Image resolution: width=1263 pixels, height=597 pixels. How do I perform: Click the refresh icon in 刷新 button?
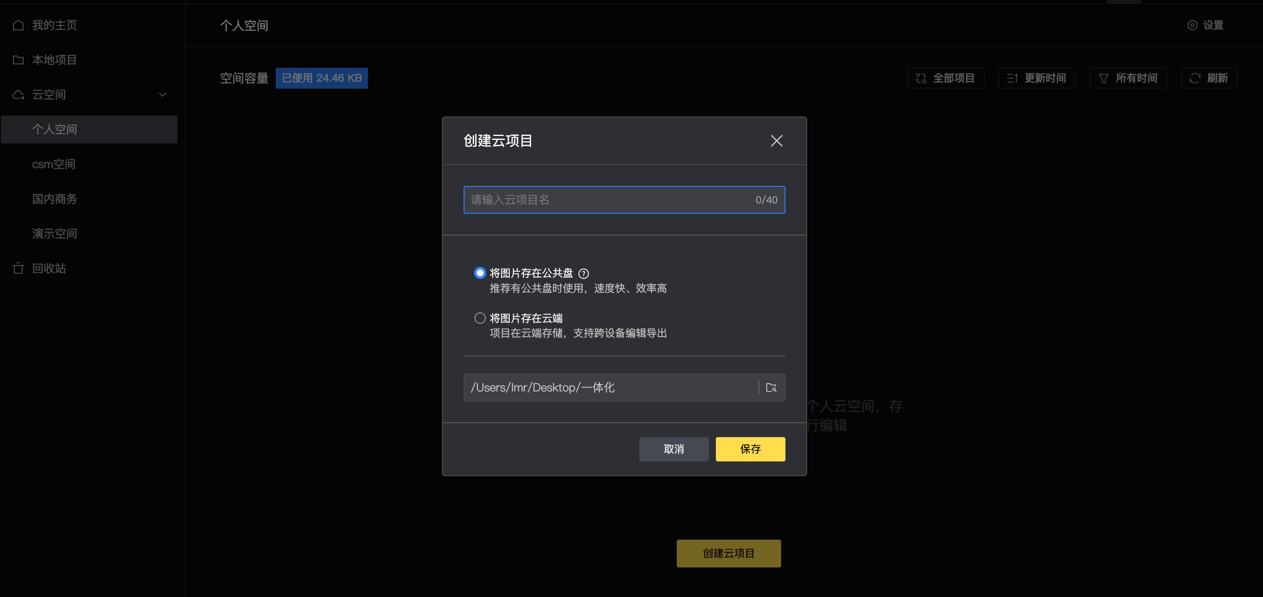(1195, 78)
